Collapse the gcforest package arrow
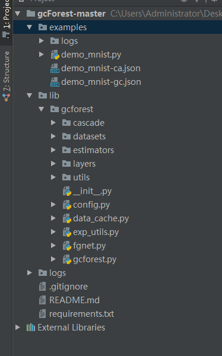The image size is (222, 356). 42,109
